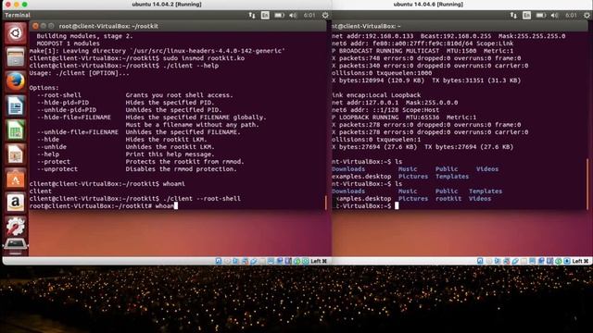Click 'link encap:Local Loopback' line
Image resolution: width=593 pixels, height=333 pixels.
click(376, 95)
